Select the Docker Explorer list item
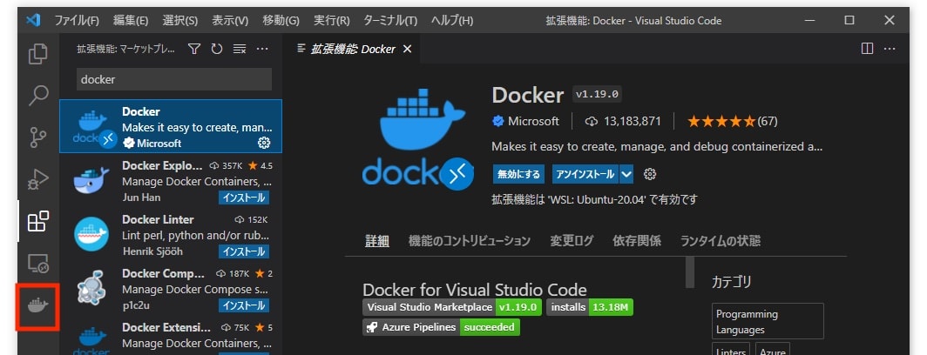 (171, 181)
